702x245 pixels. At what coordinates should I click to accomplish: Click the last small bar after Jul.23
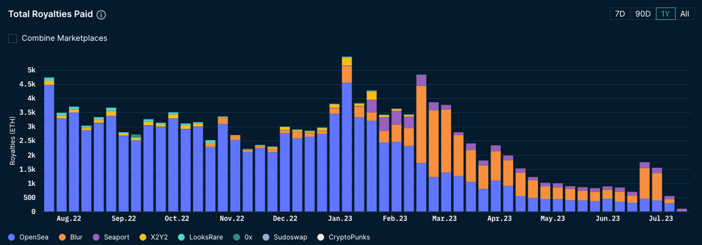point(682,210)
